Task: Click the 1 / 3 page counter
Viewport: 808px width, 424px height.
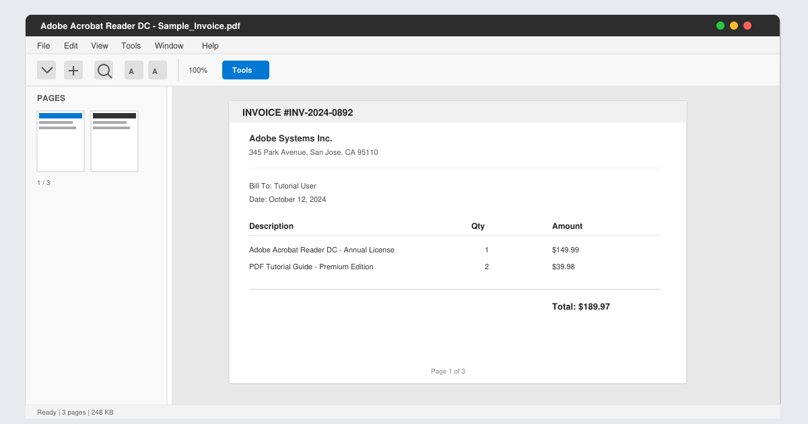Action: pyautogui.click(x=44, y=183)
